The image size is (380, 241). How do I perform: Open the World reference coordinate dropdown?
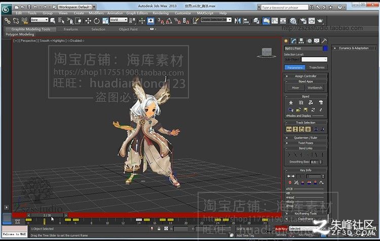pyautogui.click(x=119, y=20)
